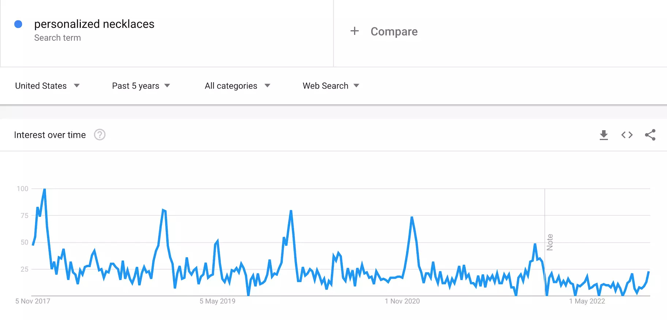
Task: Click the blue dot for personalized necklaces
Action: coord(18,24)
